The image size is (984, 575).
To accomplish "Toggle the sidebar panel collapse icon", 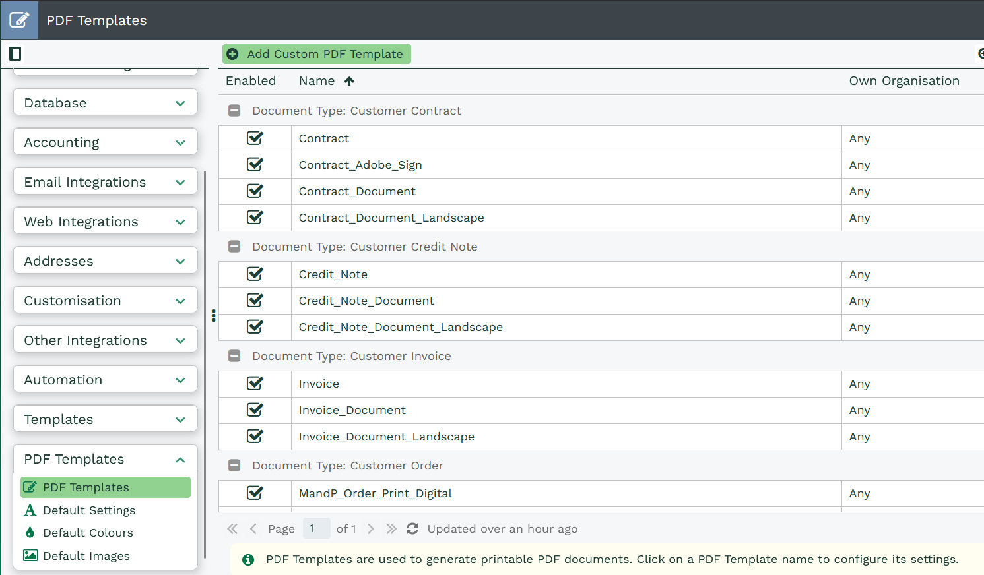I will [15, 53].
